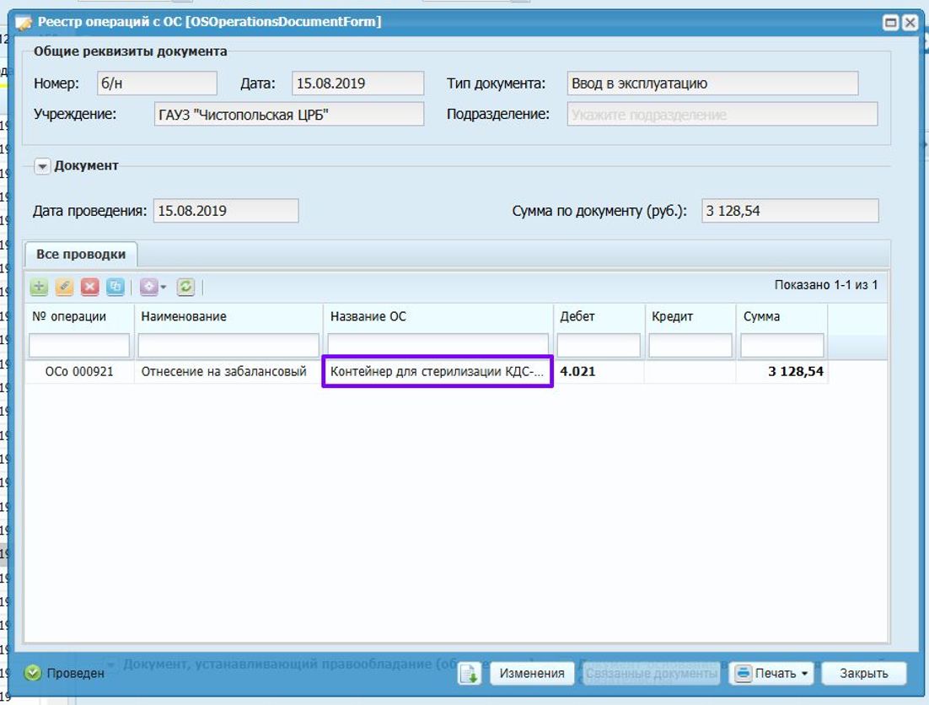Click the green refresh list icon

click(x=185, y=288)
